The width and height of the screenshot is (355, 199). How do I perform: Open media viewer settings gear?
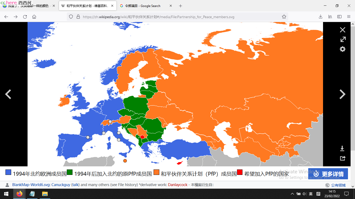point(343,49)
